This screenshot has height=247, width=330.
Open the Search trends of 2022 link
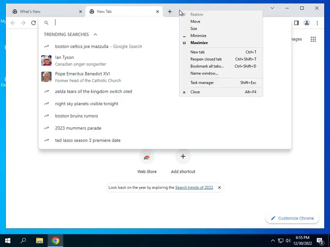(x=194, y=188)
